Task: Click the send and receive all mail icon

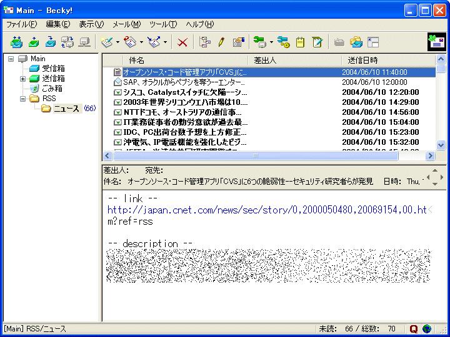Action: (x=17, y=42)
